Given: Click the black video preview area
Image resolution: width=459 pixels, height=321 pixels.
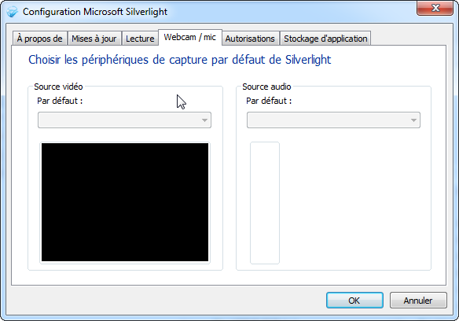Looking at the screenshot, I should coord(125,202).
